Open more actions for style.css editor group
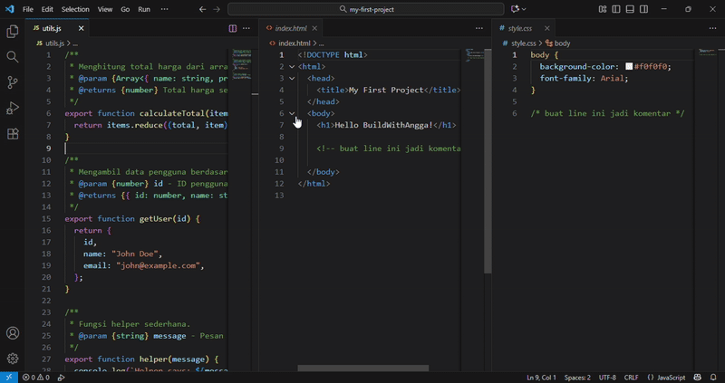Screen dimensions: 725x383 pyautogui.click(x=712, y=28)
